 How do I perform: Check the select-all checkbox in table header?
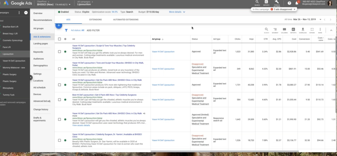(x=60, y=39)
